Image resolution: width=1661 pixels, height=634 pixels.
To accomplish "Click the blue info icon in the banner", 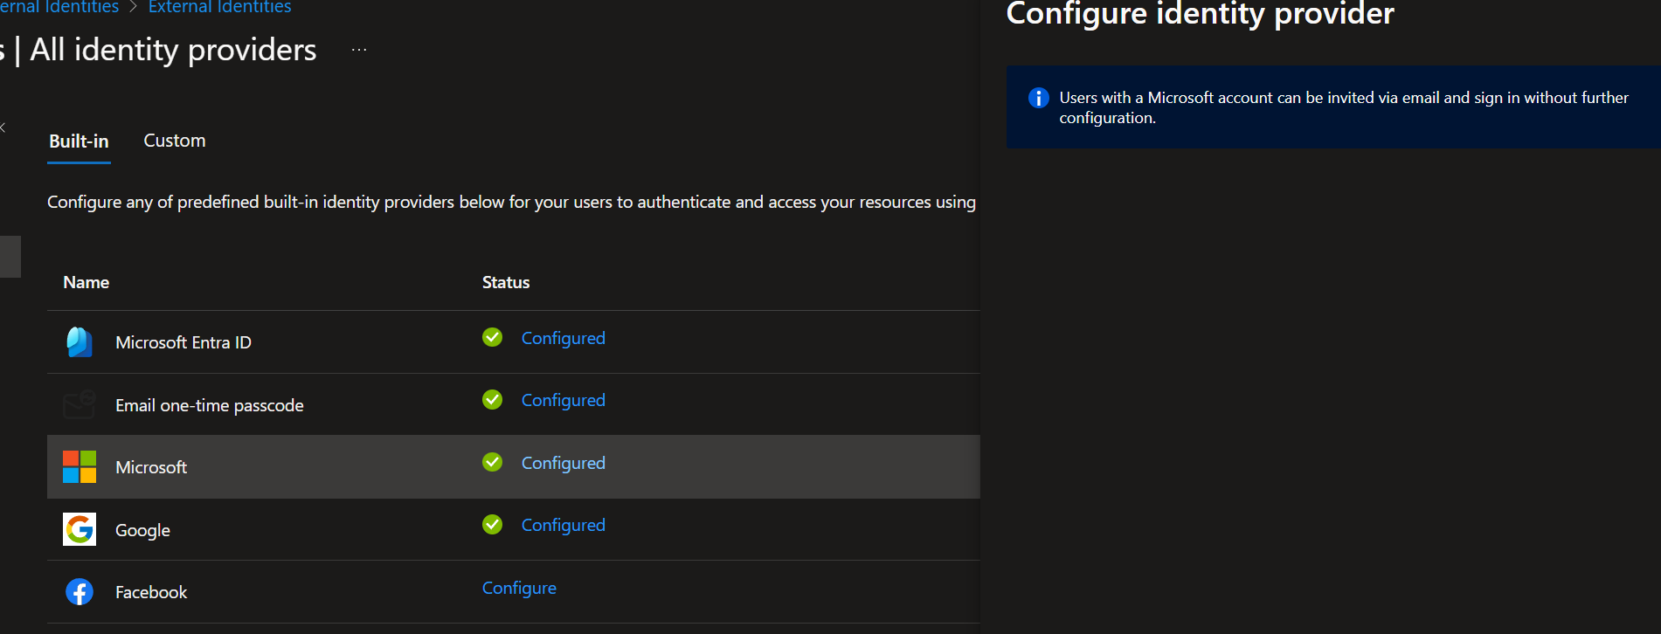I will (x=1038, y=98).
